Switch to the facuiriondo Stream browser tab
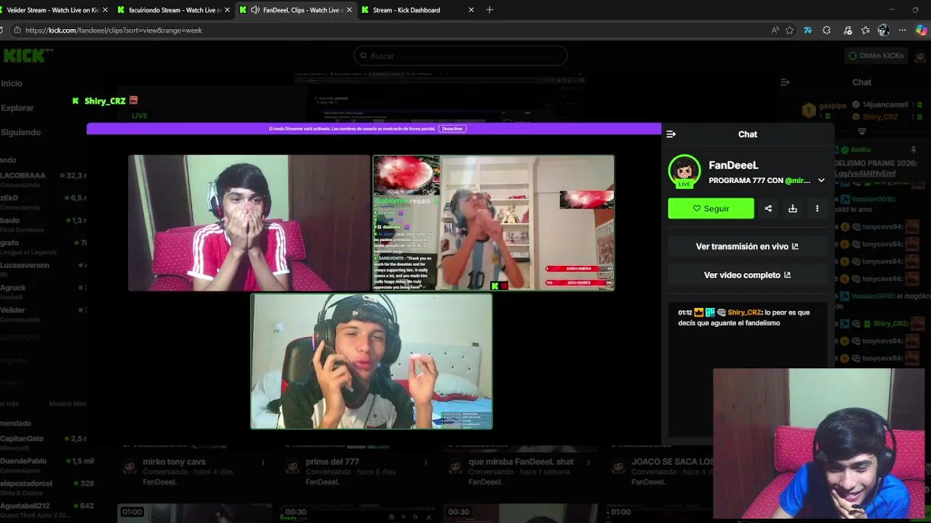The width and height of the screenshot is (931, 523). [175, 10]
